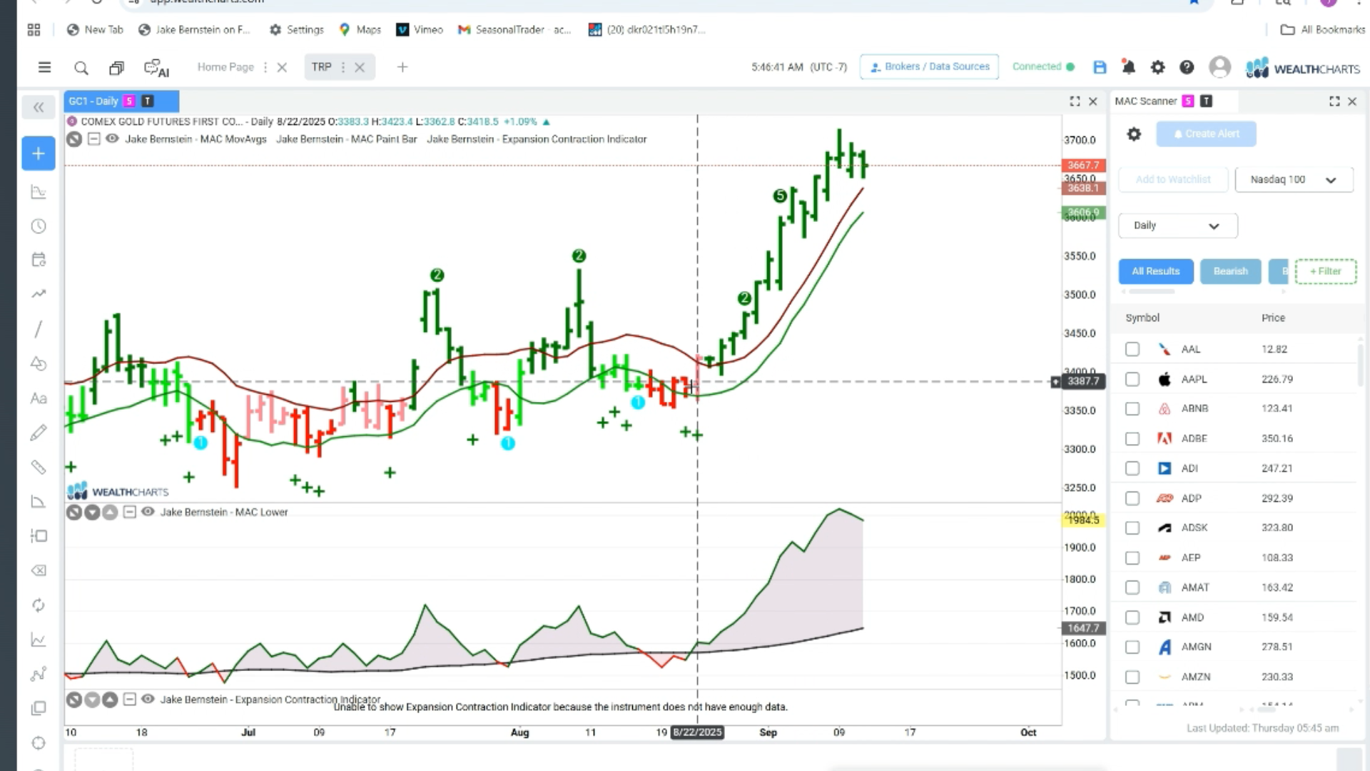Select the ruler measure tool
Image resolution: width=1370 pixels, height=771 pixels.
coord(39,467)
